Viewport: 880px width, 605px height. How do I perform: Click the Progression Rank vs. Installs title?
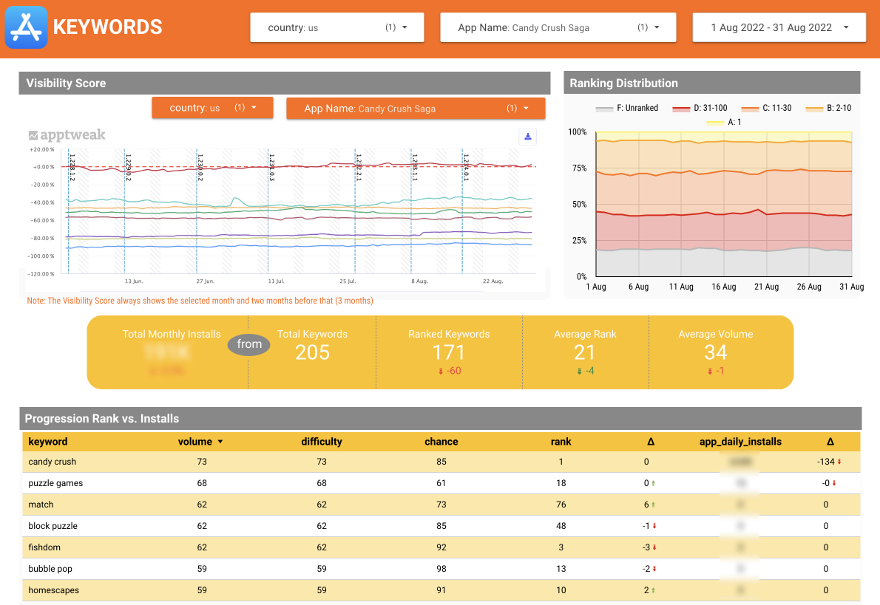click(101, 418)
